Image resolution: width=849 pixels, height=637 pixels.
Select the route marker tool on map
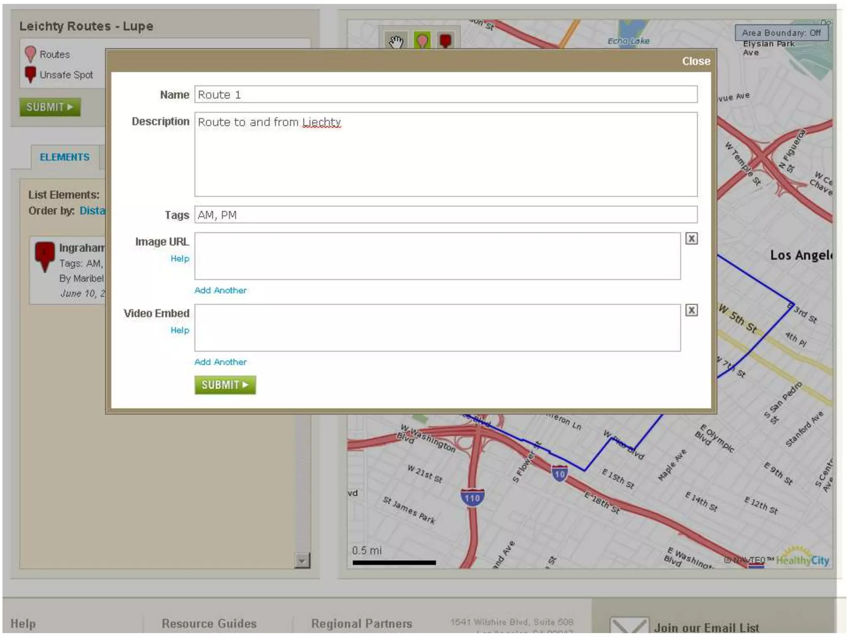tap(422, 41)
